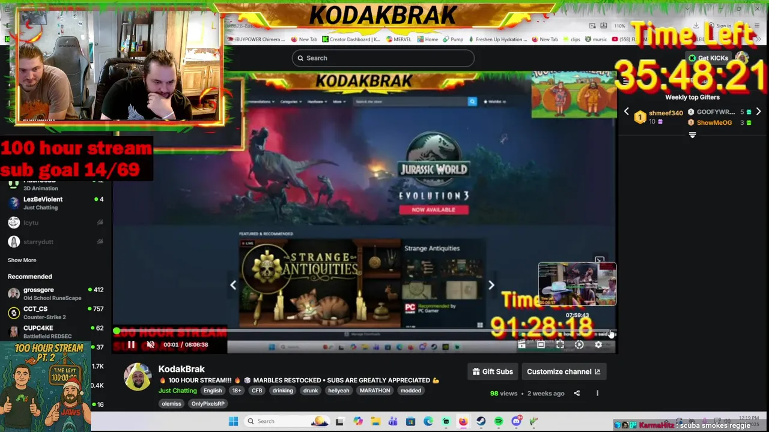
Task: Click the Jurassic World Now Available banner
Action: (x=433, y=210)
